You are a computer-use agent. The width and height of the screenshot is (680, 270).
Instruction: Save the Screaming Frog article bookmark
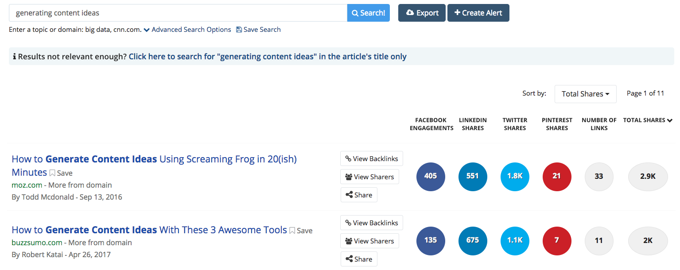61,173
